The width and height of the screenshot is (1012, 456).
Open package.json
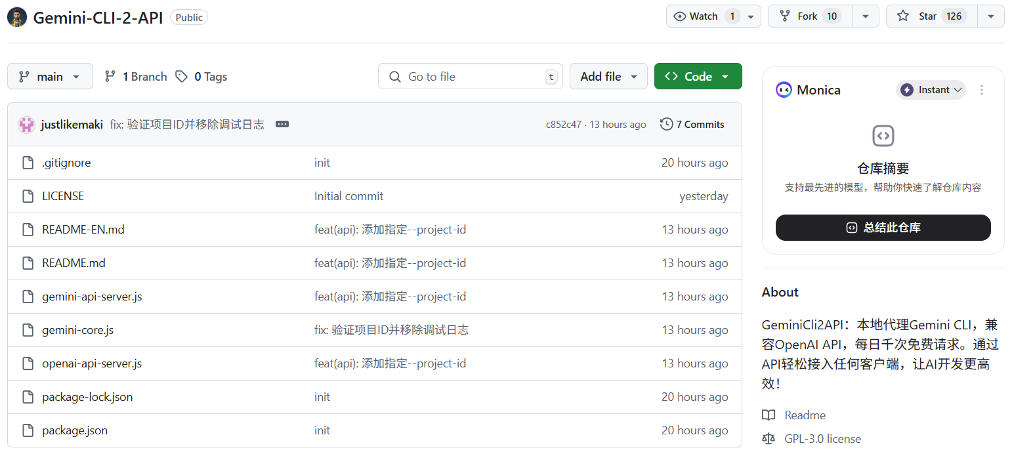(75, 430)
